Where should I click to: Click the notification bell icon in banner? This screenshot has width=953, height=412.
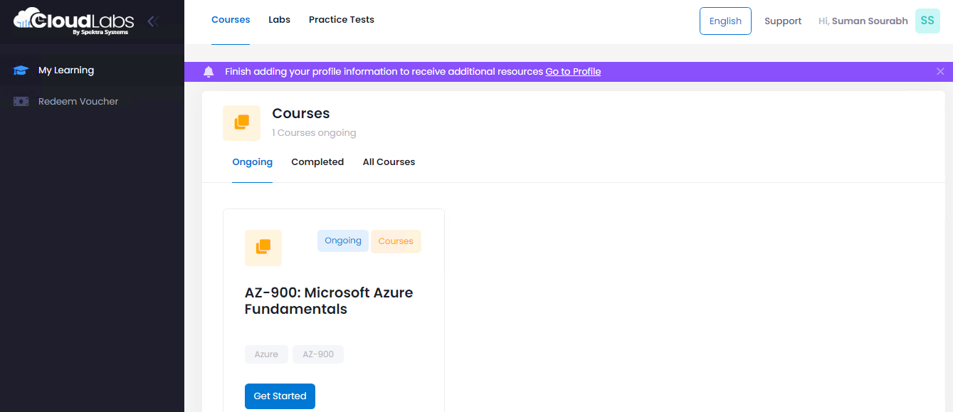(x=209, y=72)
